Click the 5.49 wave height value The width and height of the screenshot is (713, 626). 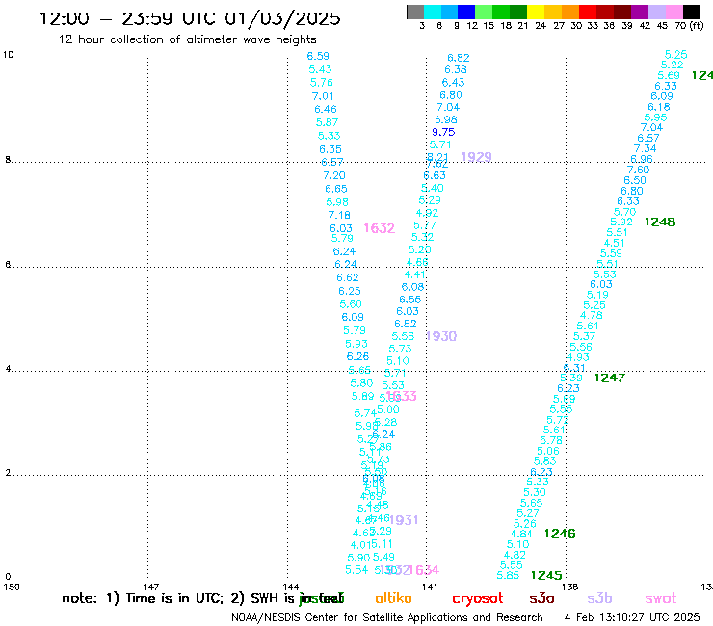tap(383, 557)
